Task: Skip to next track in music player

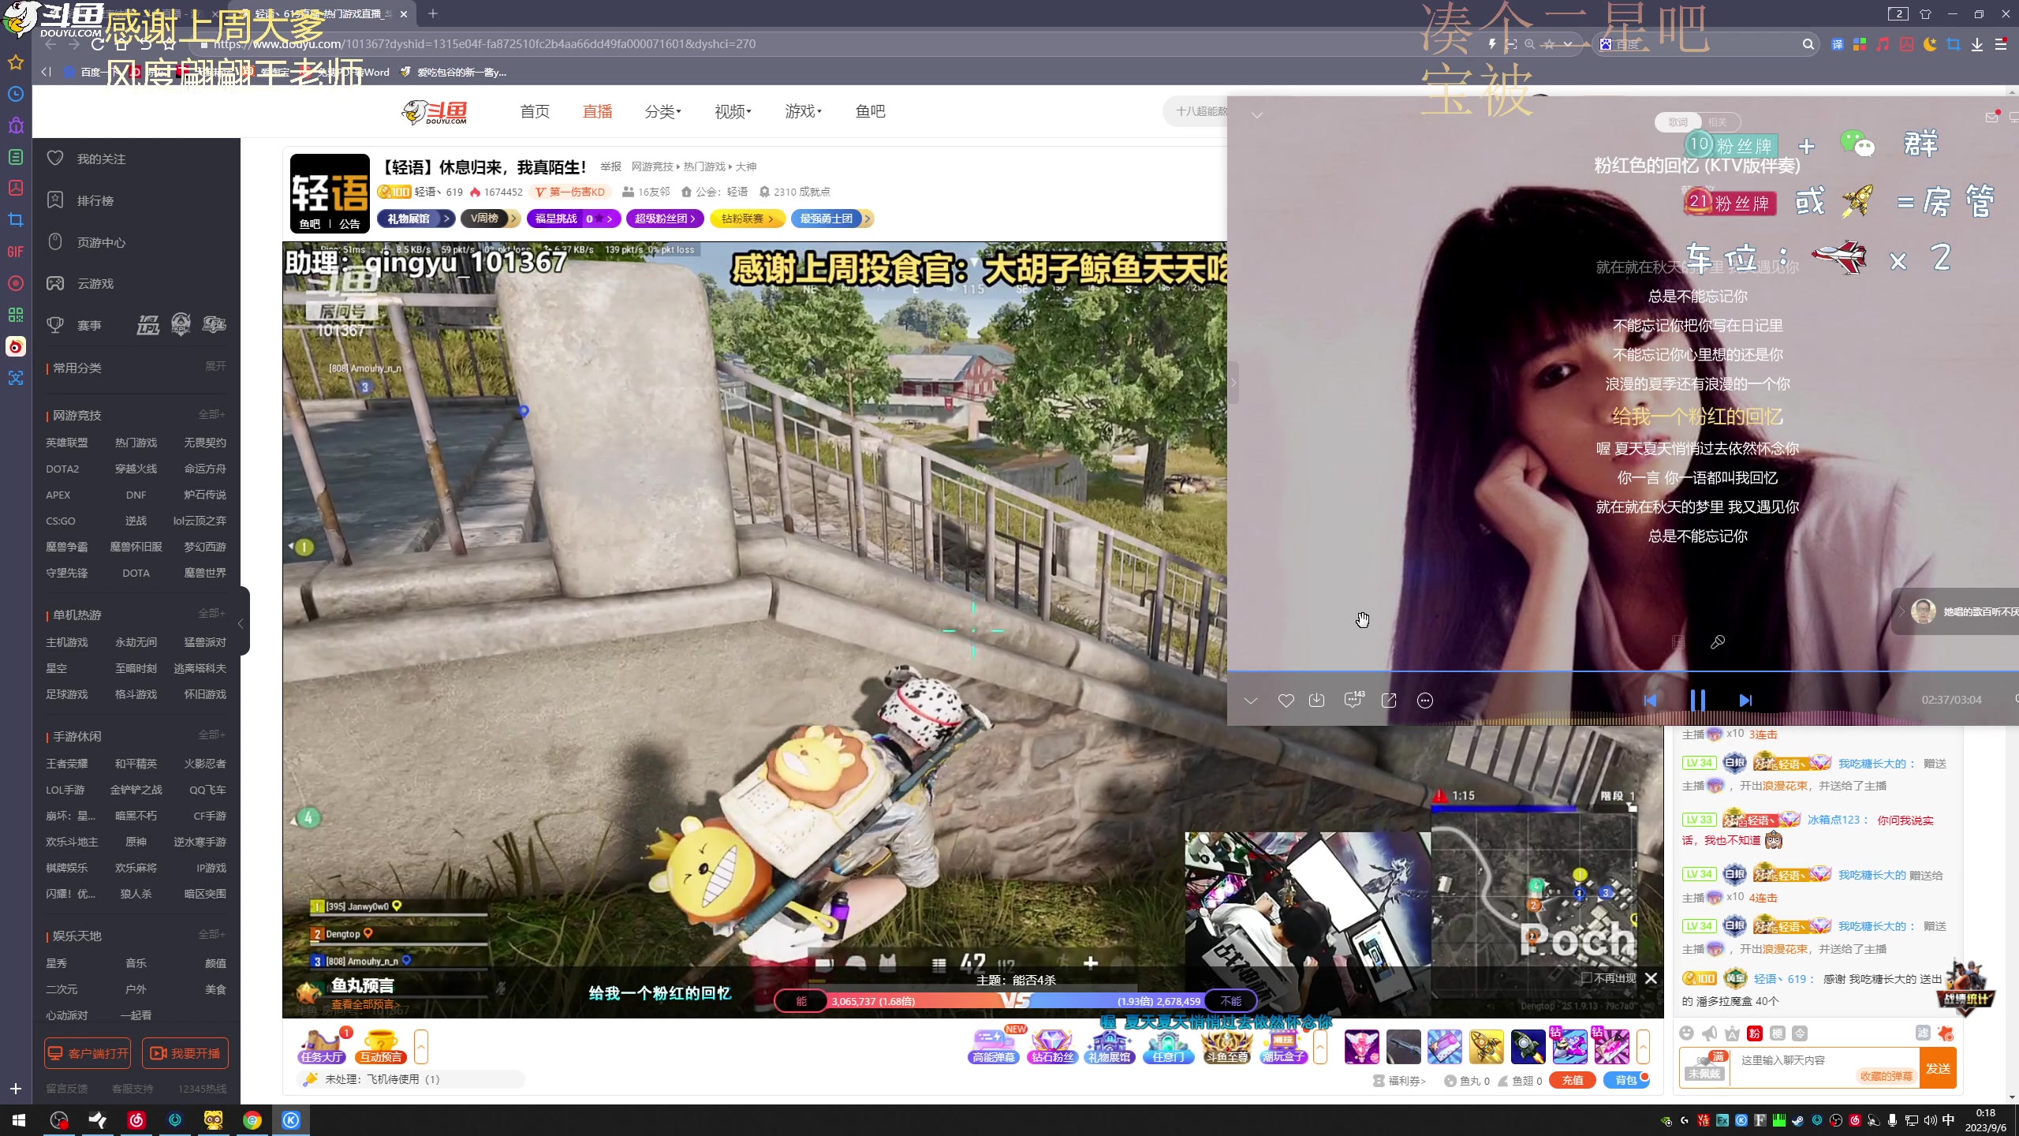Action: coord(1745,701)
